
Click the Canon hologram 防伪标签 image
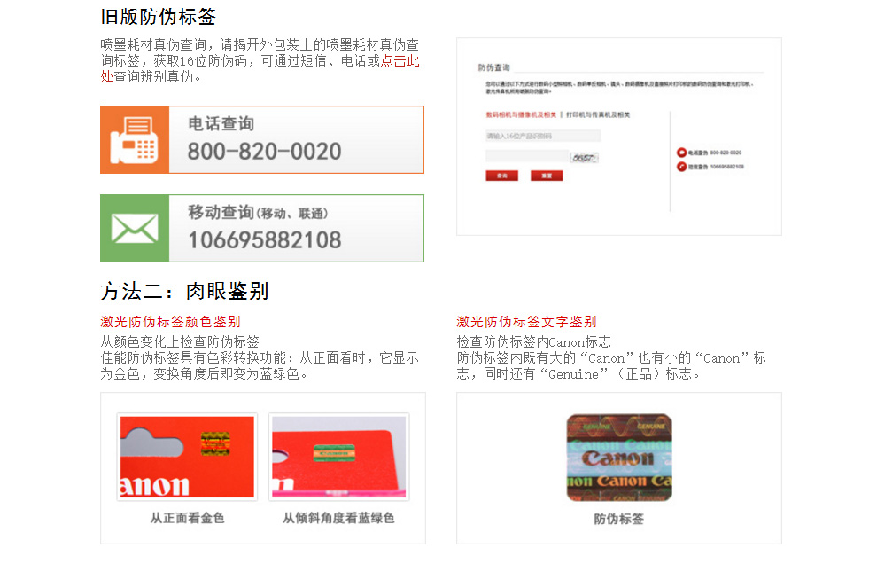click(618, 458)
